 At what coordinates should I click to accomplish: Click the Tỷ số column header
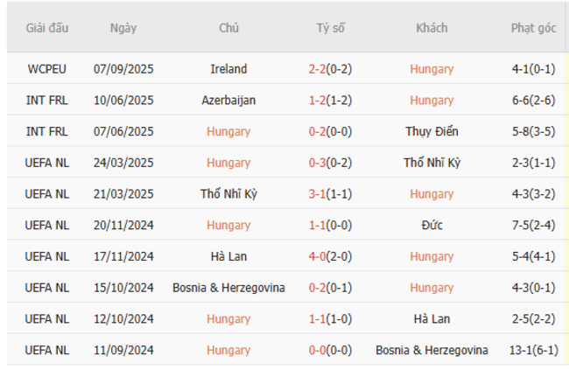pos(330,28)
